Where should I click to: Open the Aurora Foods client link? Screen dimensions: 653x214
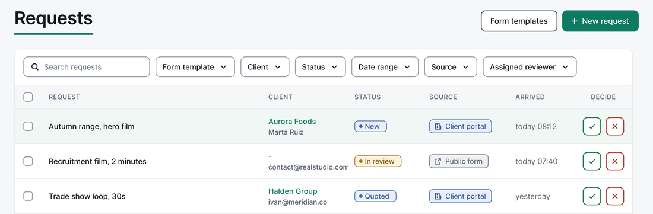(292, 122)
